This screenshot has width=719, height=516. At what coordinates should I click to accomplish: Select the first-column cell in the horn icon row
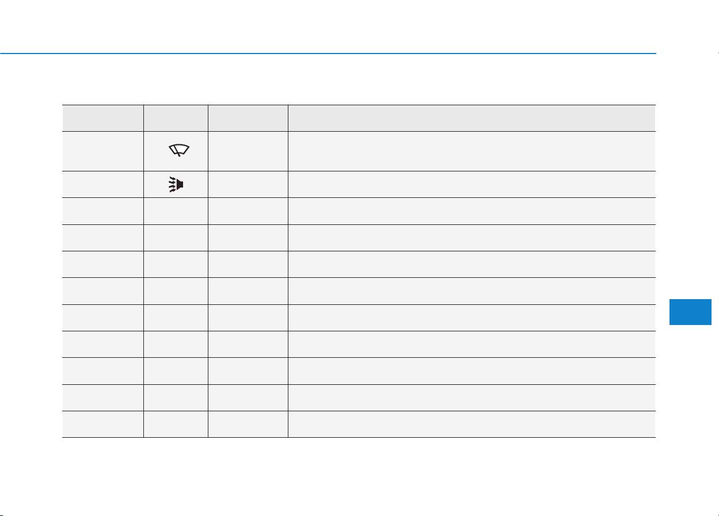tap(102, 185)
